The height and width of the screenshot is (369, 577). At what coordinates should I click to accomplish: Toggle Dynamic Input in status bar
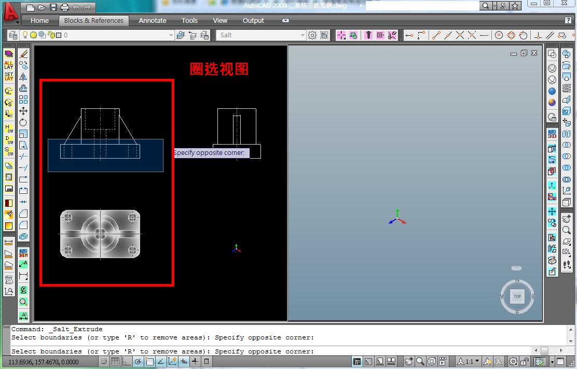pos(183,362)
